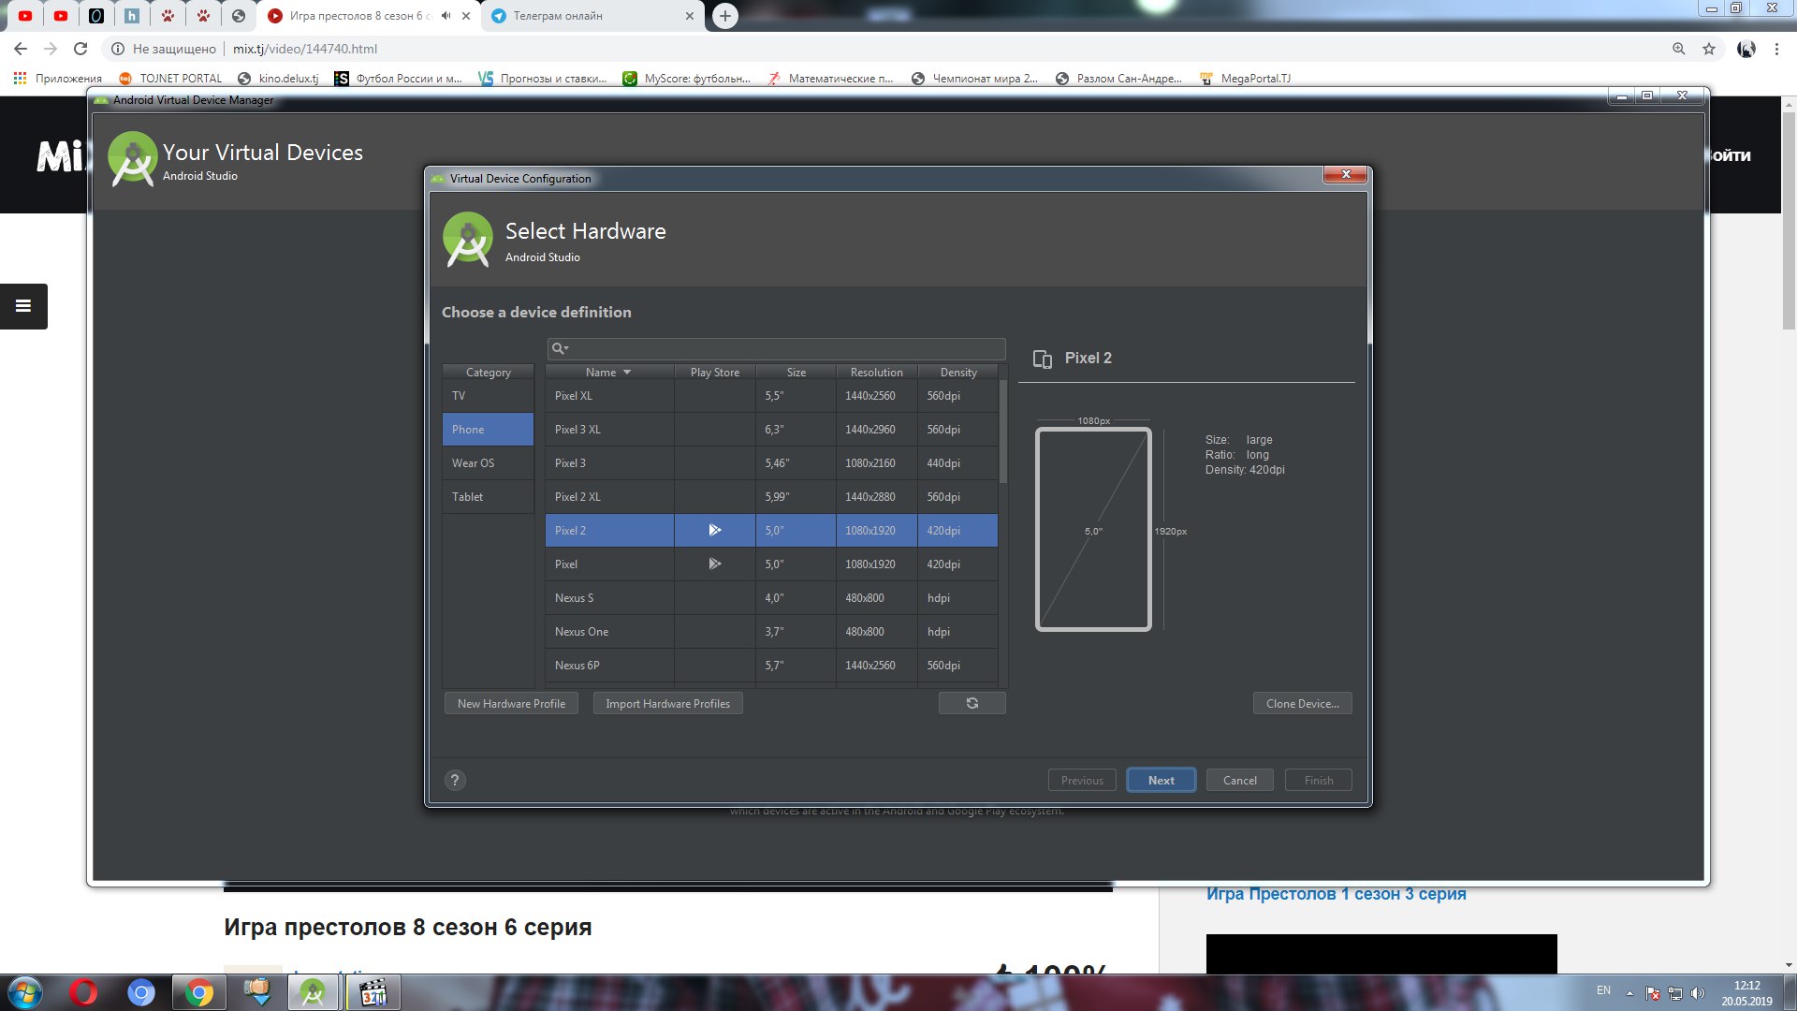This screenshot has height=1011, width=1797.
Task: Open the MyScore bookmark
Action: pos(687,79)
